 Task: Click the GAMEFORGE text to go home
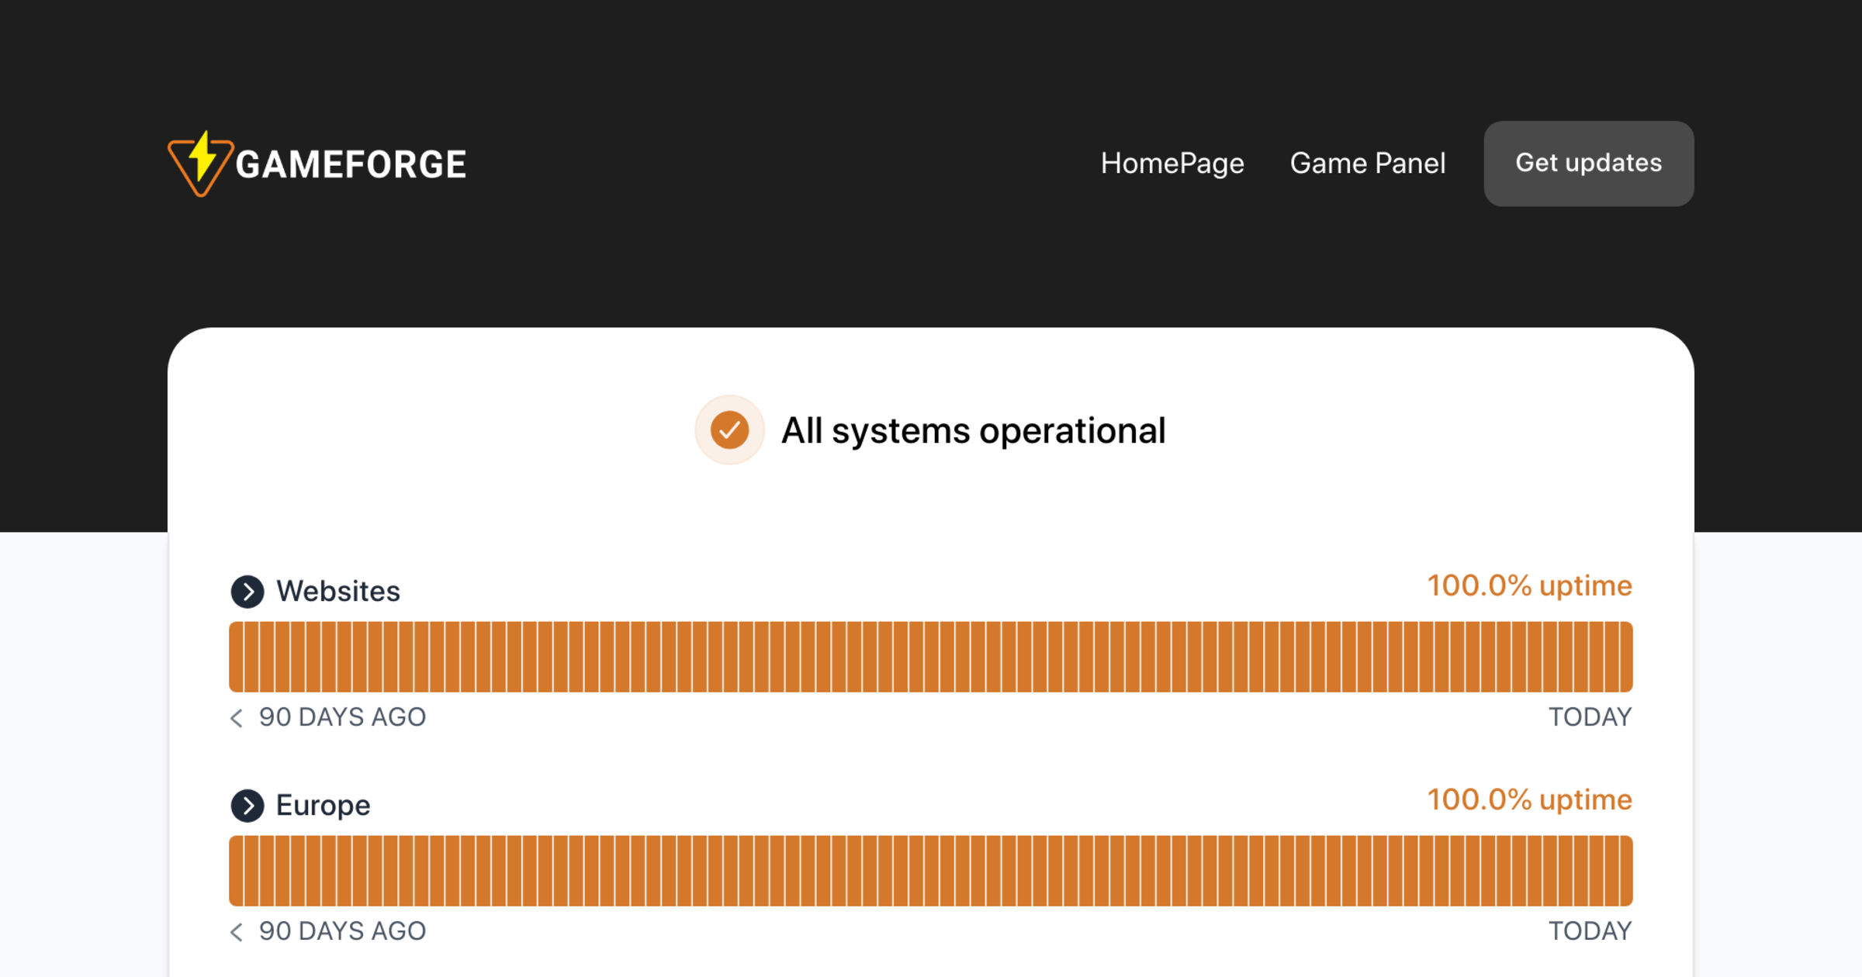coord(351,163)
